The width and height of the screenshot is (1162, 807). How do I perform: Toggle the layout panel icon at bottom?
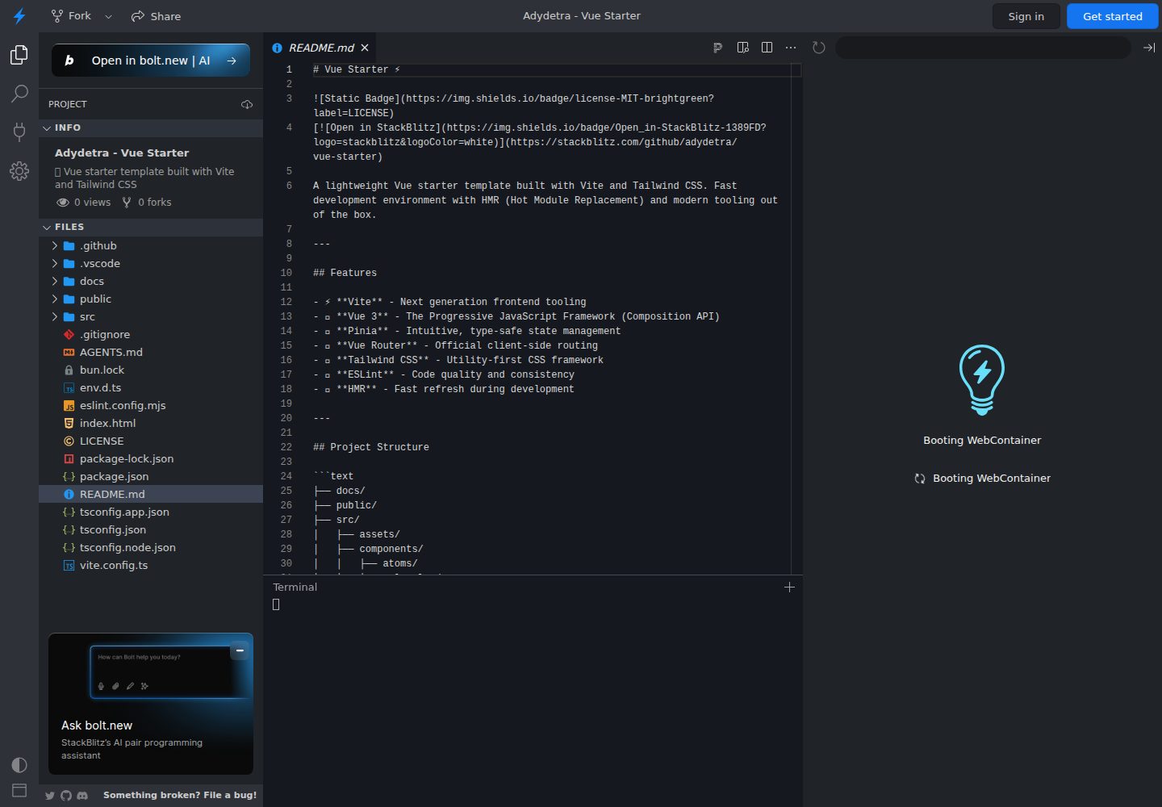point(19,790)
